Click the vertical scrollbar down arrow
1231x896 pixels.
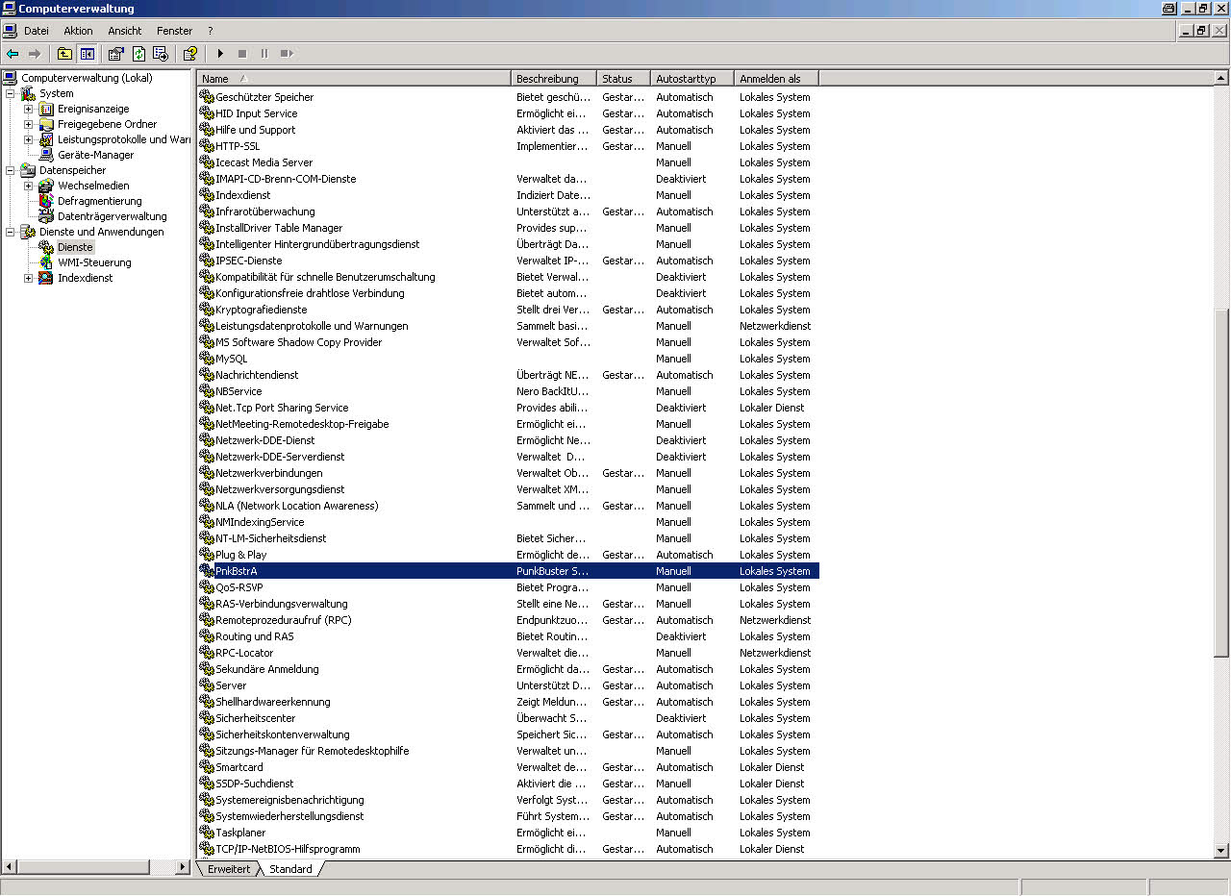(x=1221, y=850)
